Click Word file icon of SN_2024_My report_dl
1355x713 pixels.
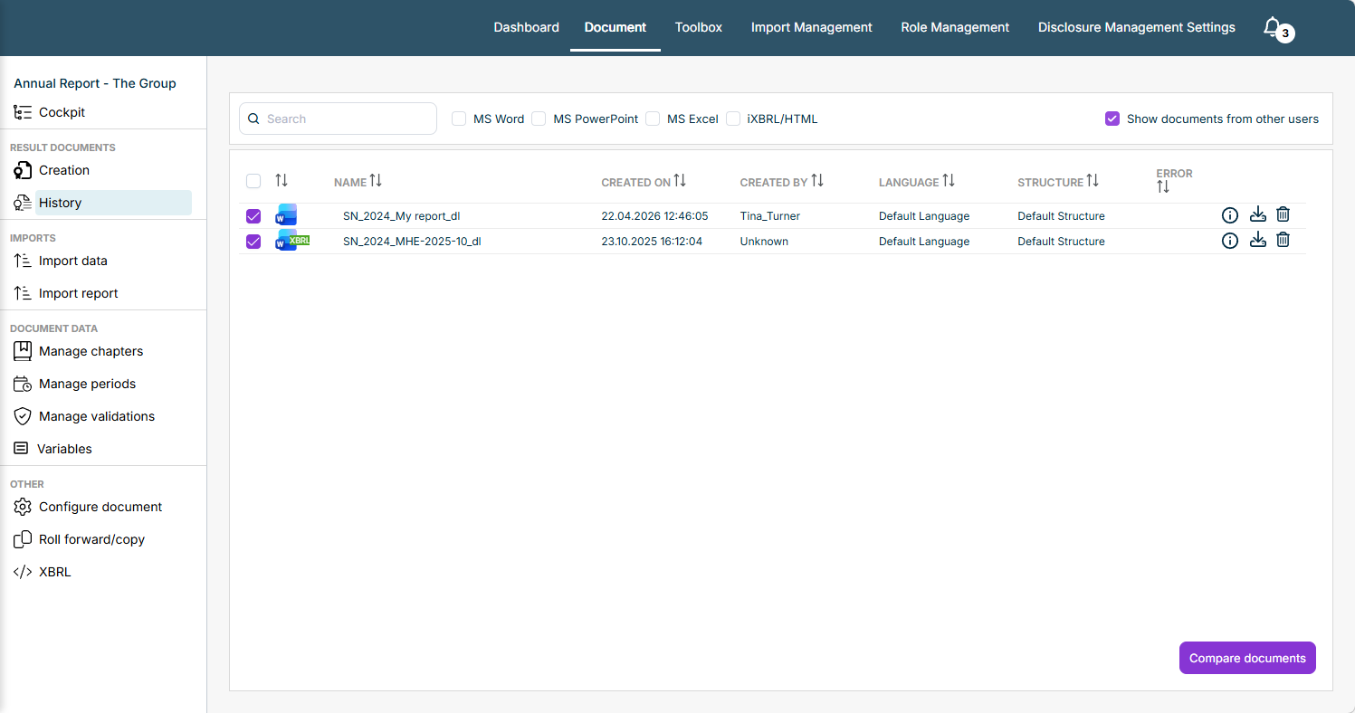coord(286,215)
